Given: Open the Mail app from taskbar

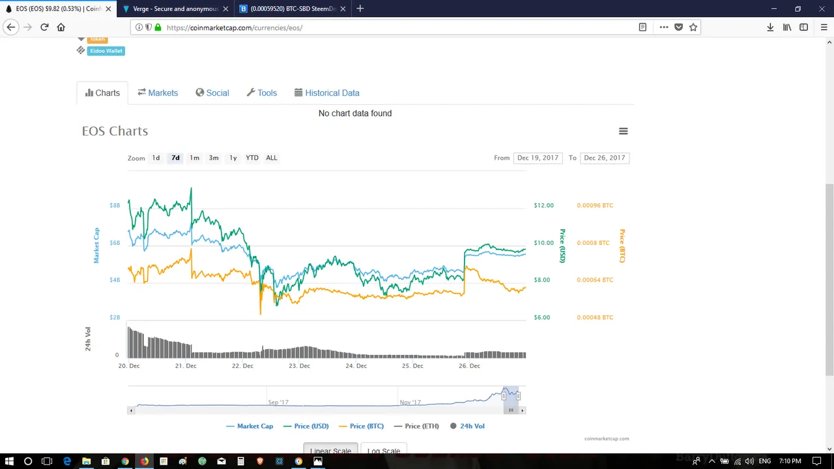Looking at the screenshot, I should click(222, 461).
